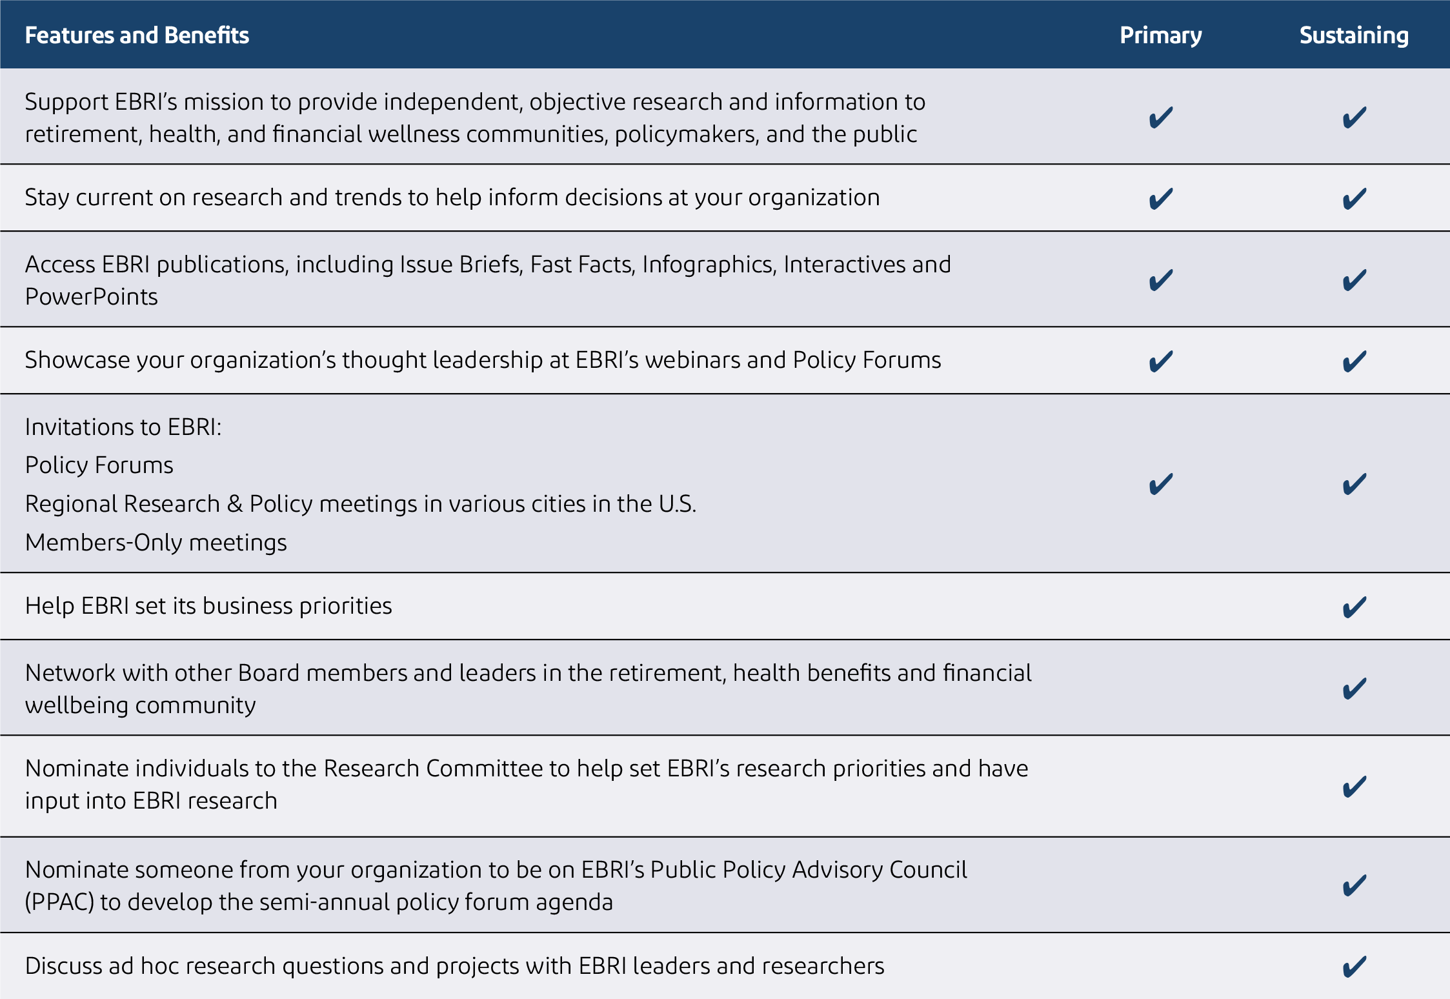This screenshot has height=999, width=1450.
Task: Click Sustaining checkmark for Support EBRI's mission
Action: [x=1354, y=117]
